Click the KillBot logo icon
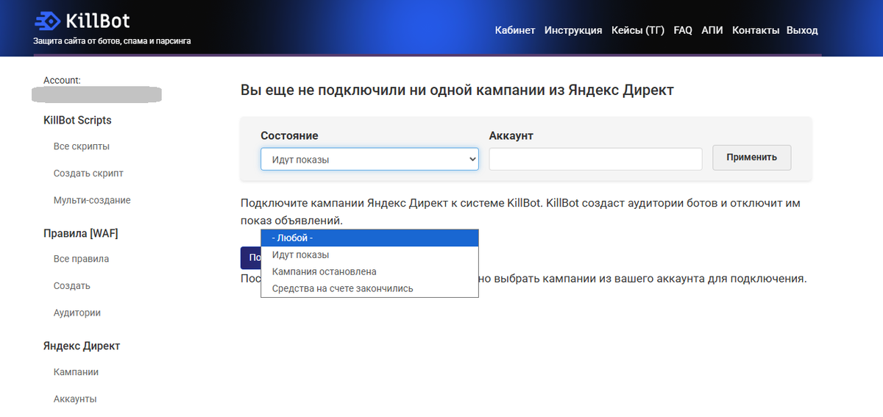Image resolution: width=883 pixels, height=417 pixels. point(47,20)
